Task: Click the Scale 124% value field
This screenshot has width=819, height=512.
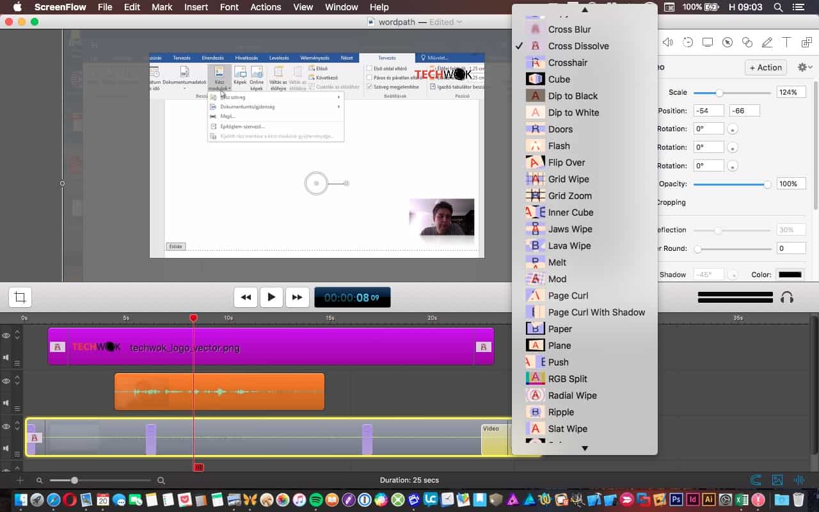Action: 791,92
